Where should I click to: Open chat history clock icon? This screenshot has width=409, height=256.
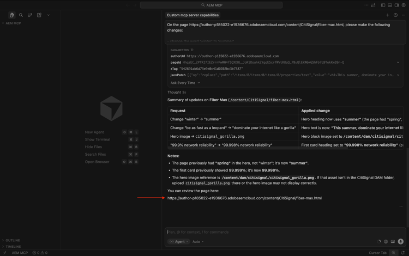coord(396,15)
